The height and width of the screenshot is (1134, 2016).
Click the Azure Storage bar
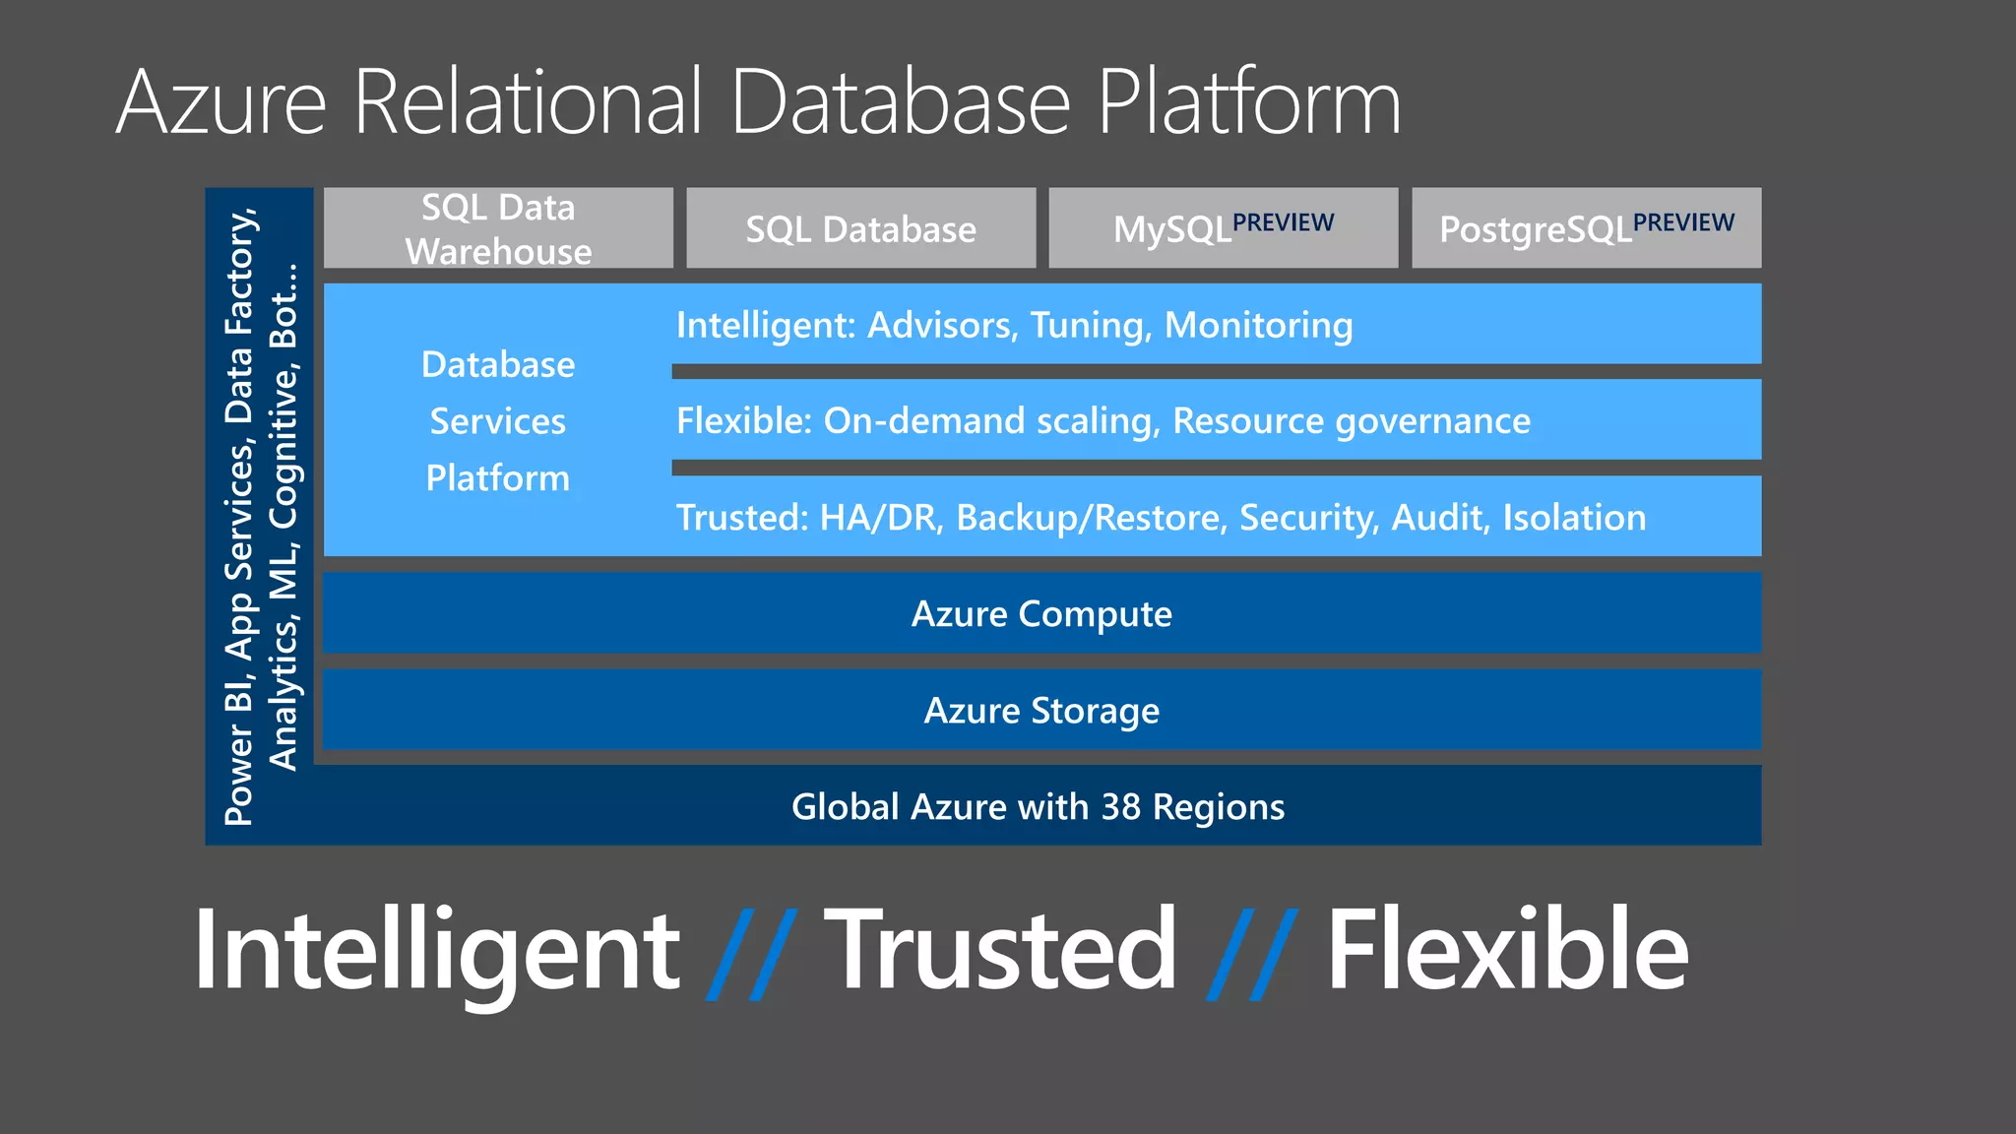click(x=1042, y=710)
